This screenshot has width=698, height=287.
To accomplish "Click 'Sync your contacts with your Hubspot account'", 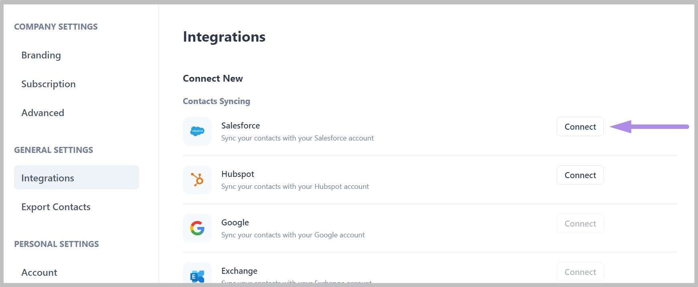I will tap(295, 187).
